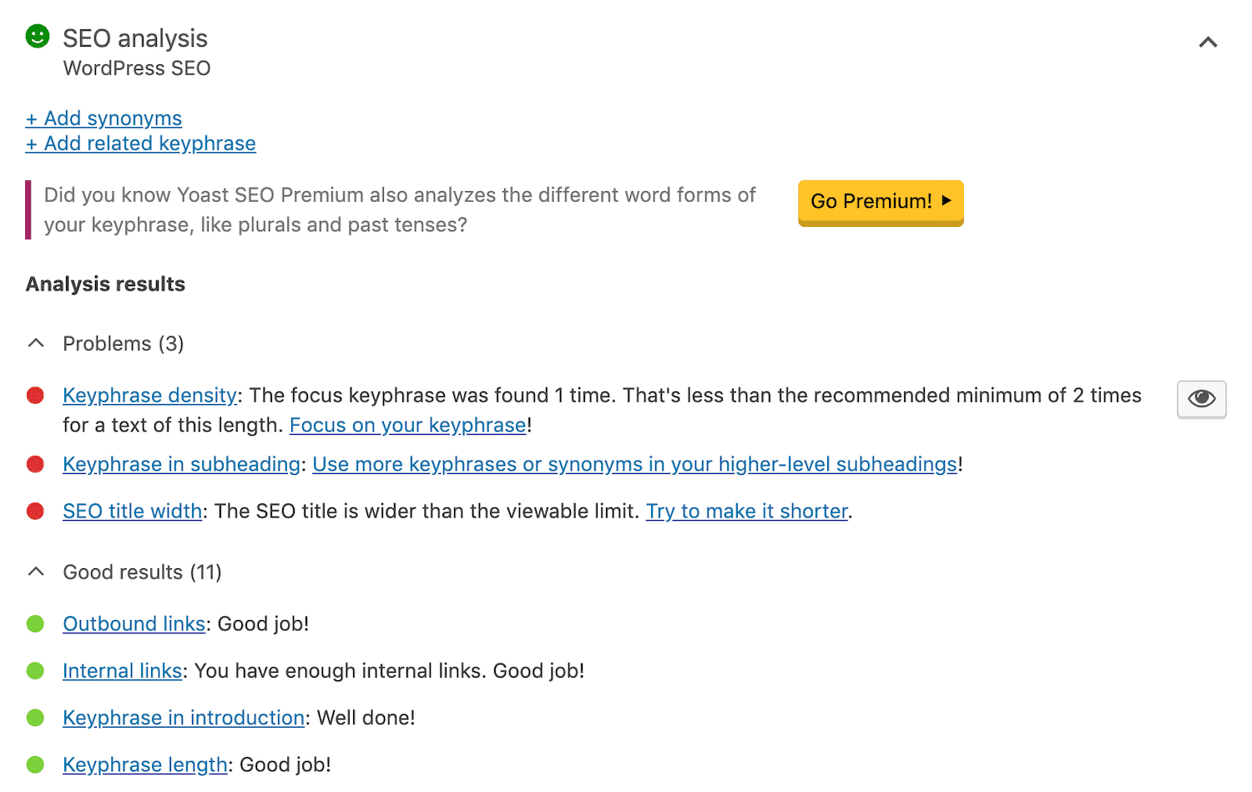Open Add synonyms
The height and width of the screenshot is (792, 1252).
(x=103, y=119)
